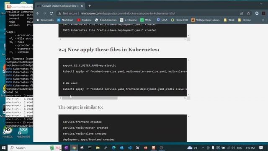The image size is (268, 151).
Task: Click up arrow of service/frontend output block
Action: click(x=188, y=117)
